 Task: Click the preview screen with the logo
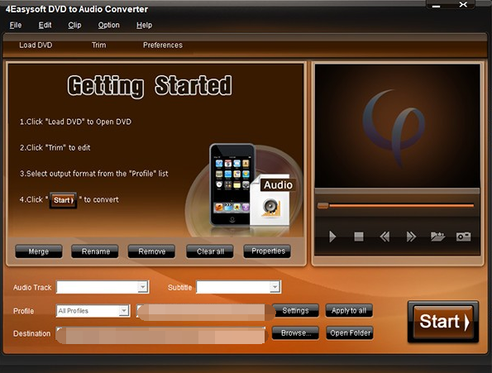(x=397, y=126)
